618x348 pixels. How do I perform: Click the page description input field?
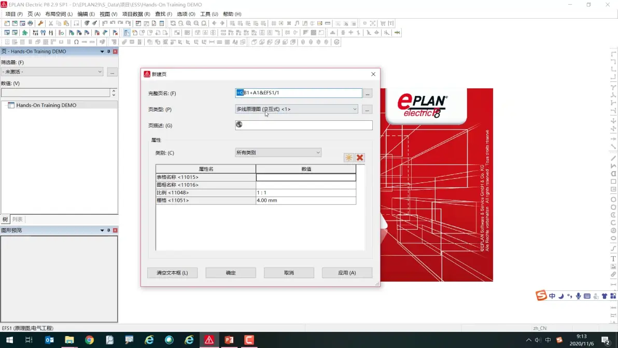click(303, 126)
